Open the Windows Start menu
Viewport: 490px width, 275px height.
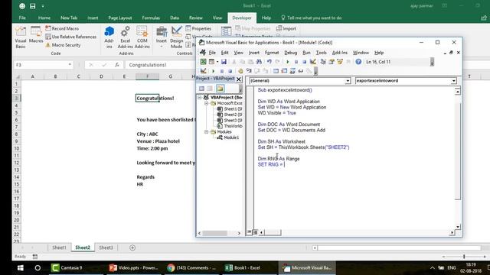(21, 268)
